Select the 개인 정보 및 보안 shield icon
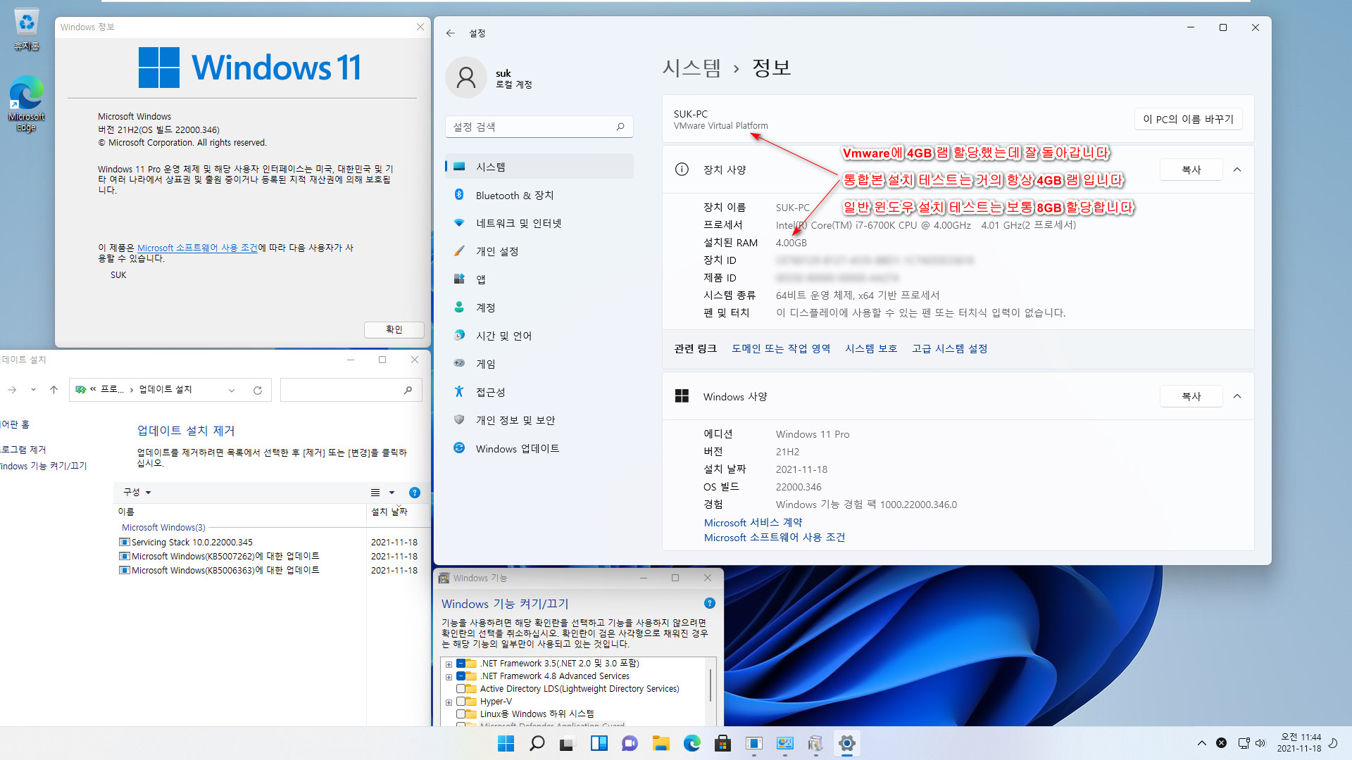Screen dimensions: 1352x760 [x=459, y=419]
